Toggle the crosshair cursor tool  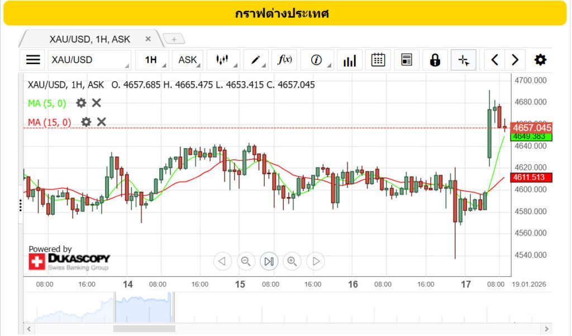[x=464, y=60]
